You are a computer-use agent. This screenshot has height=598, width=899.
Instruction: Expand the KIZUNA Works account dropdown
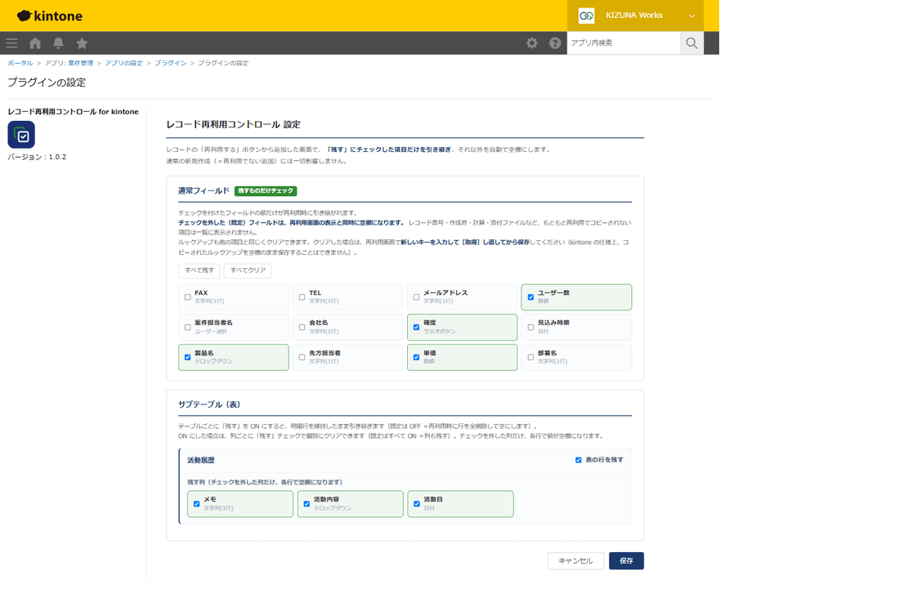691,16
